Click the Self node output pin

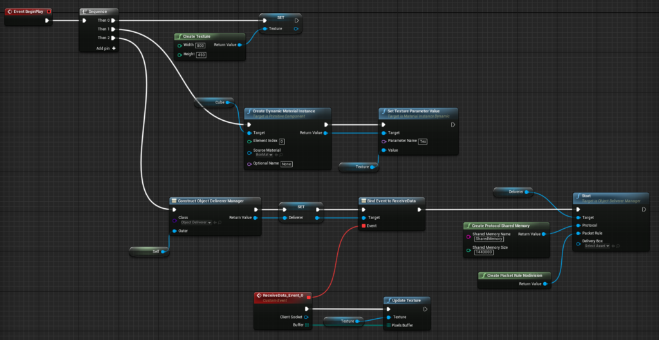(163, 251)
